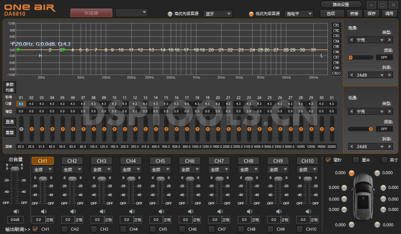
Task: Enable the CH2 output link checkbox
Action: (x=65, y=229)
